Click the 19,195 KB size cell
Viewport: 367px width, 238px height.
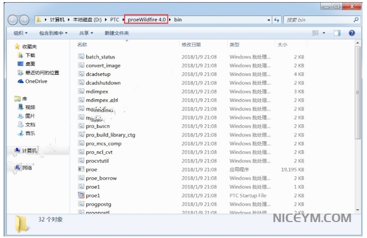[293, 169]
